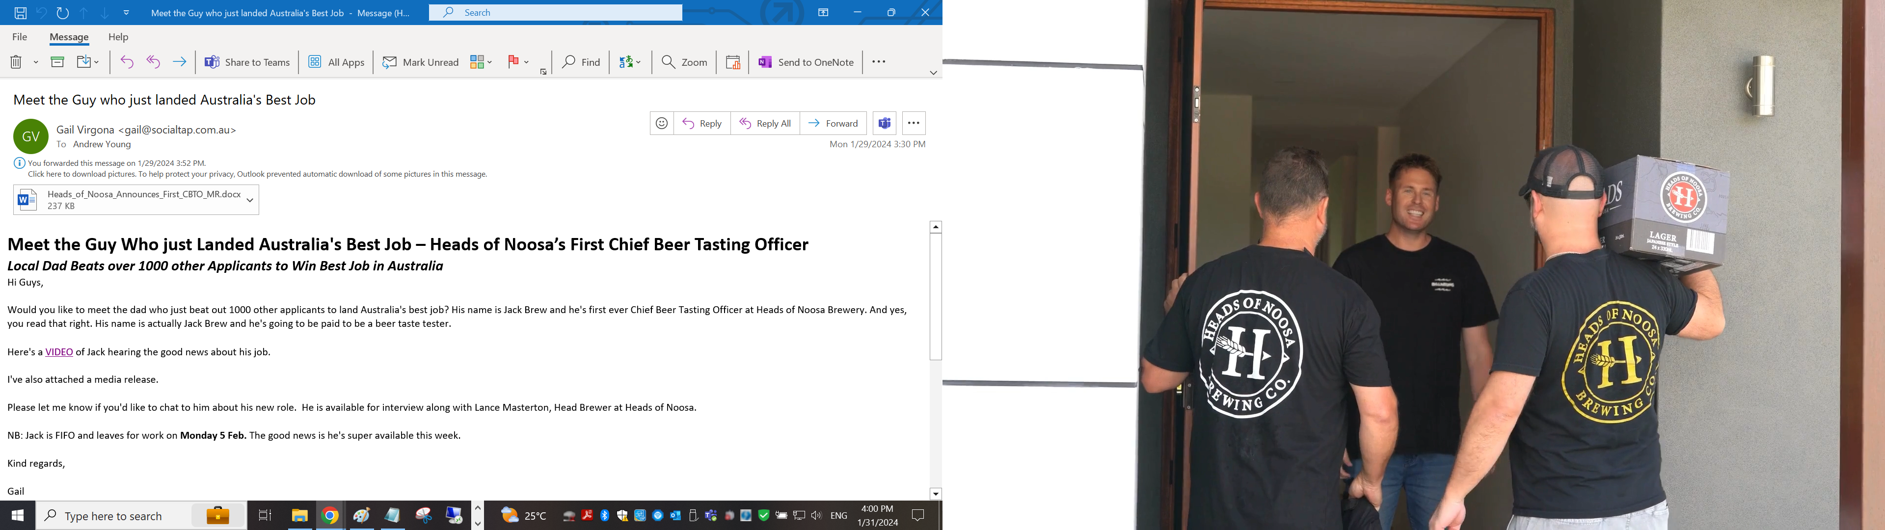Click the message scrollbar up arrow
Image resolution: width=1885 pixels, height=530 pixels.
pos(935,227)
